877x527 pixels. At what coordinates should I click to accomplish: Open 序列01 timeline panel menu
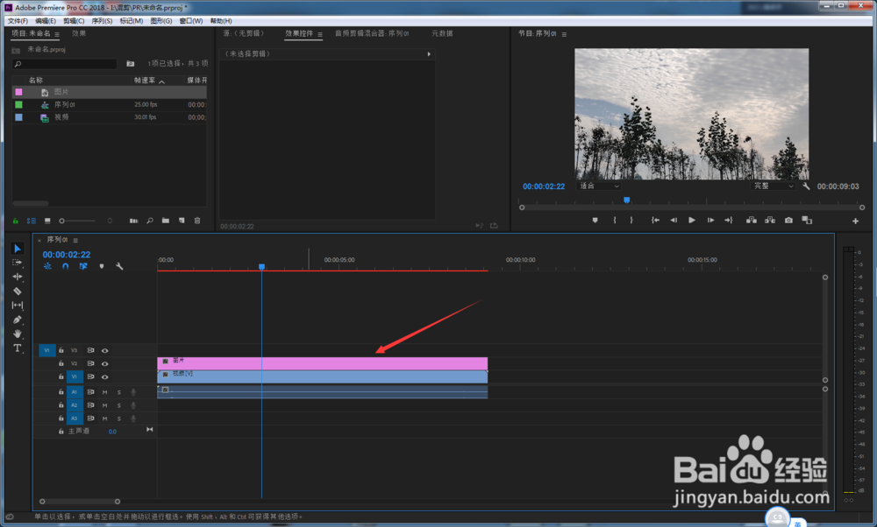point(75,241)
